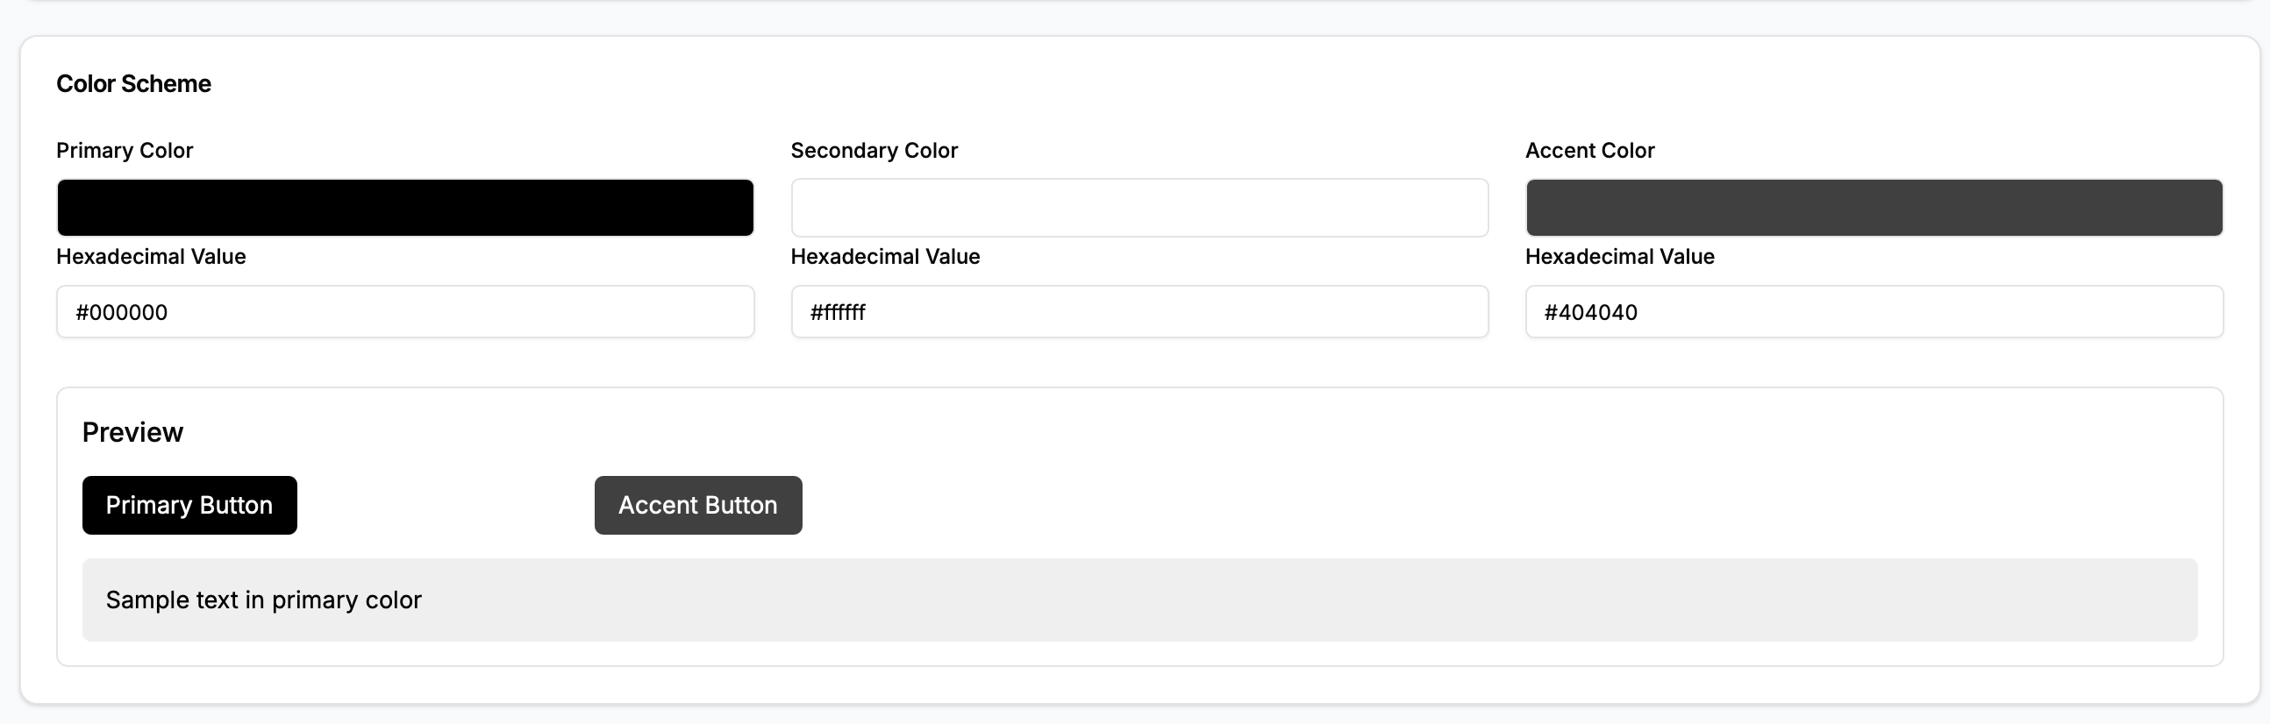The image size is (2270, 724).
Task: Click Hexadecimal Value label under Primary Color
Action: tap(151, 256)
